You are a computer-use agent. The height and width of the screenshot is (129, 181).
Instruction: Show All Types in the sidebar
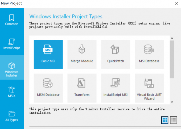tap(12, 116)
